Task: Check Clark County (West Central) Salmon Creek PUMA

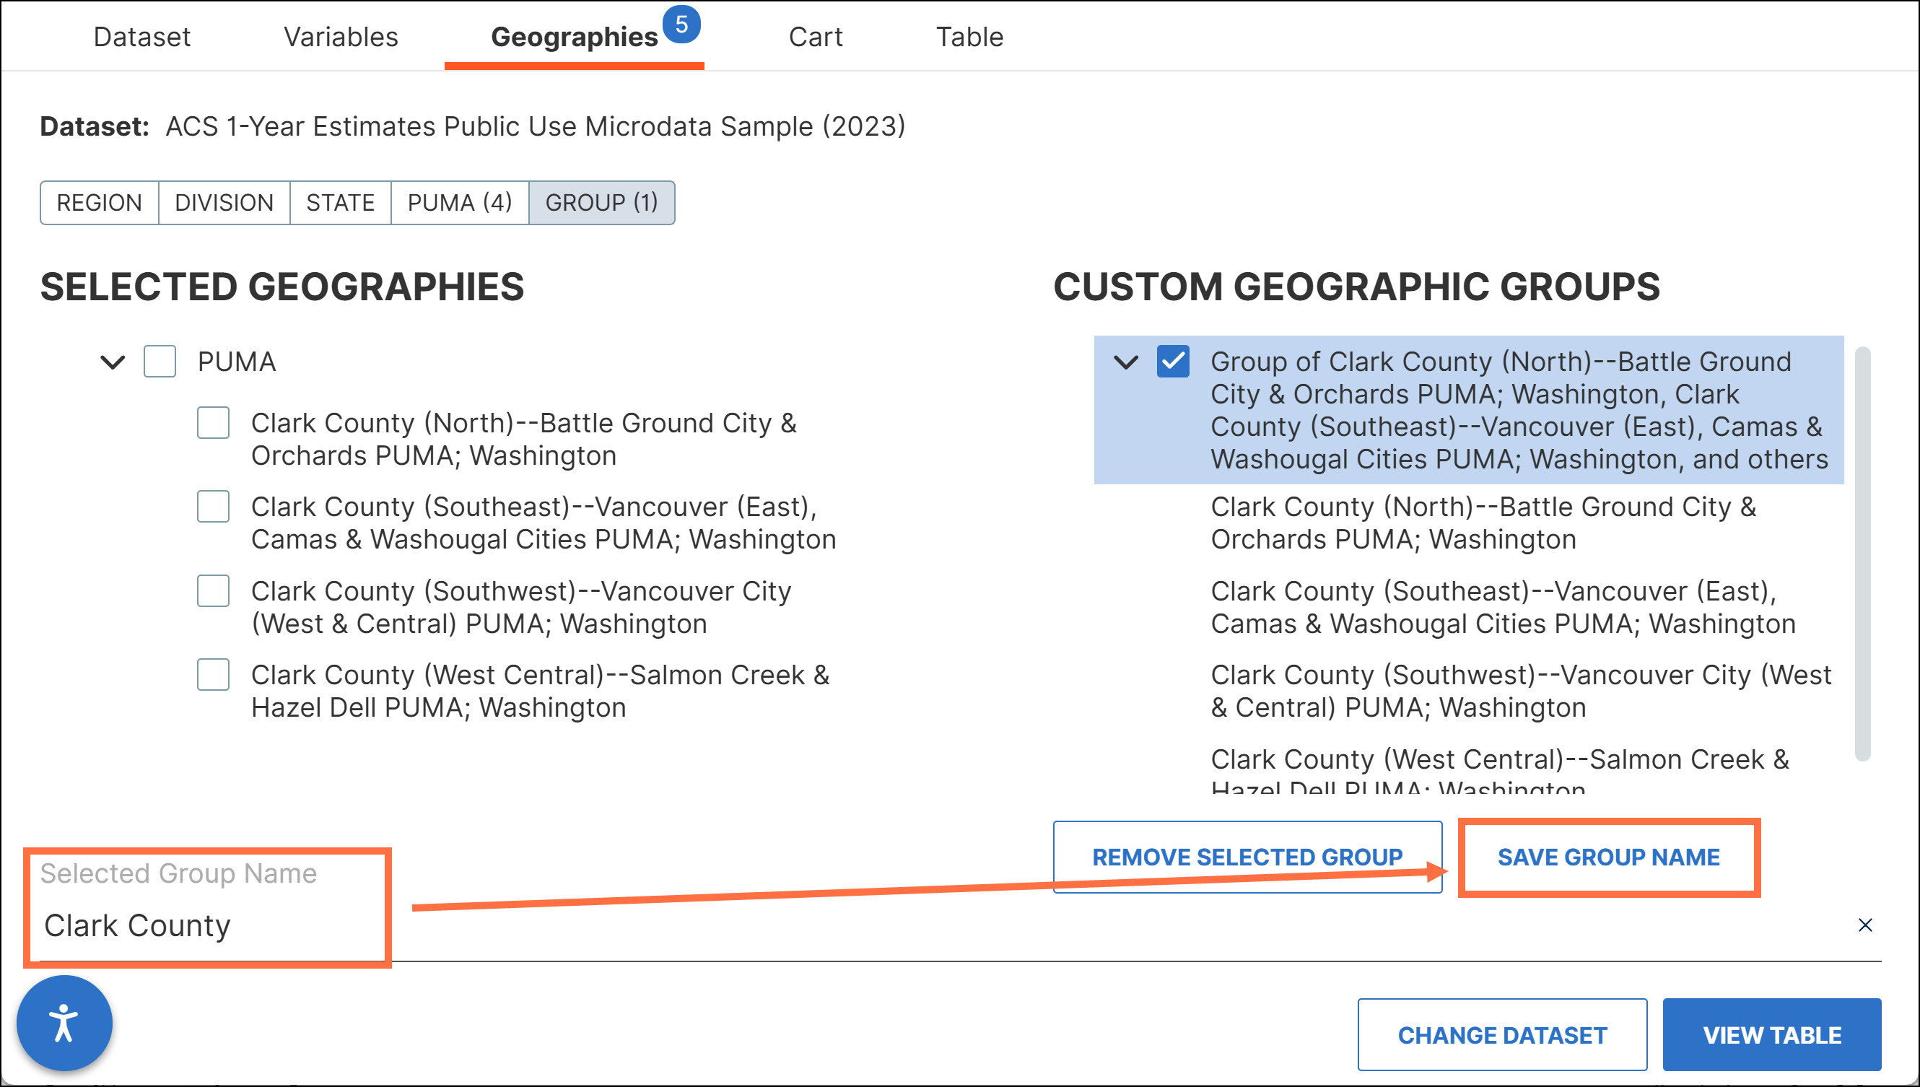Action: point(214,675)
